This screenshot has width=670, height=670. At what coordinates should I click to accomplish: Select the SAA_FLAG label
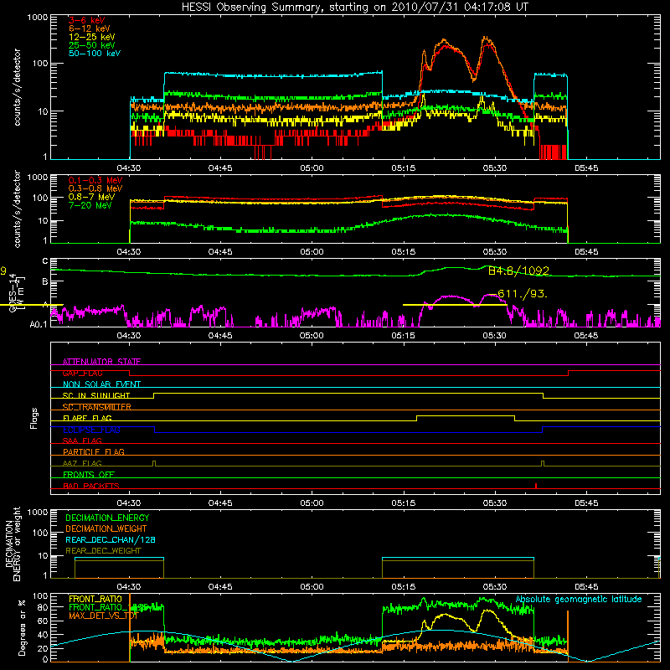pyautogui.click(x=82, y=441)
